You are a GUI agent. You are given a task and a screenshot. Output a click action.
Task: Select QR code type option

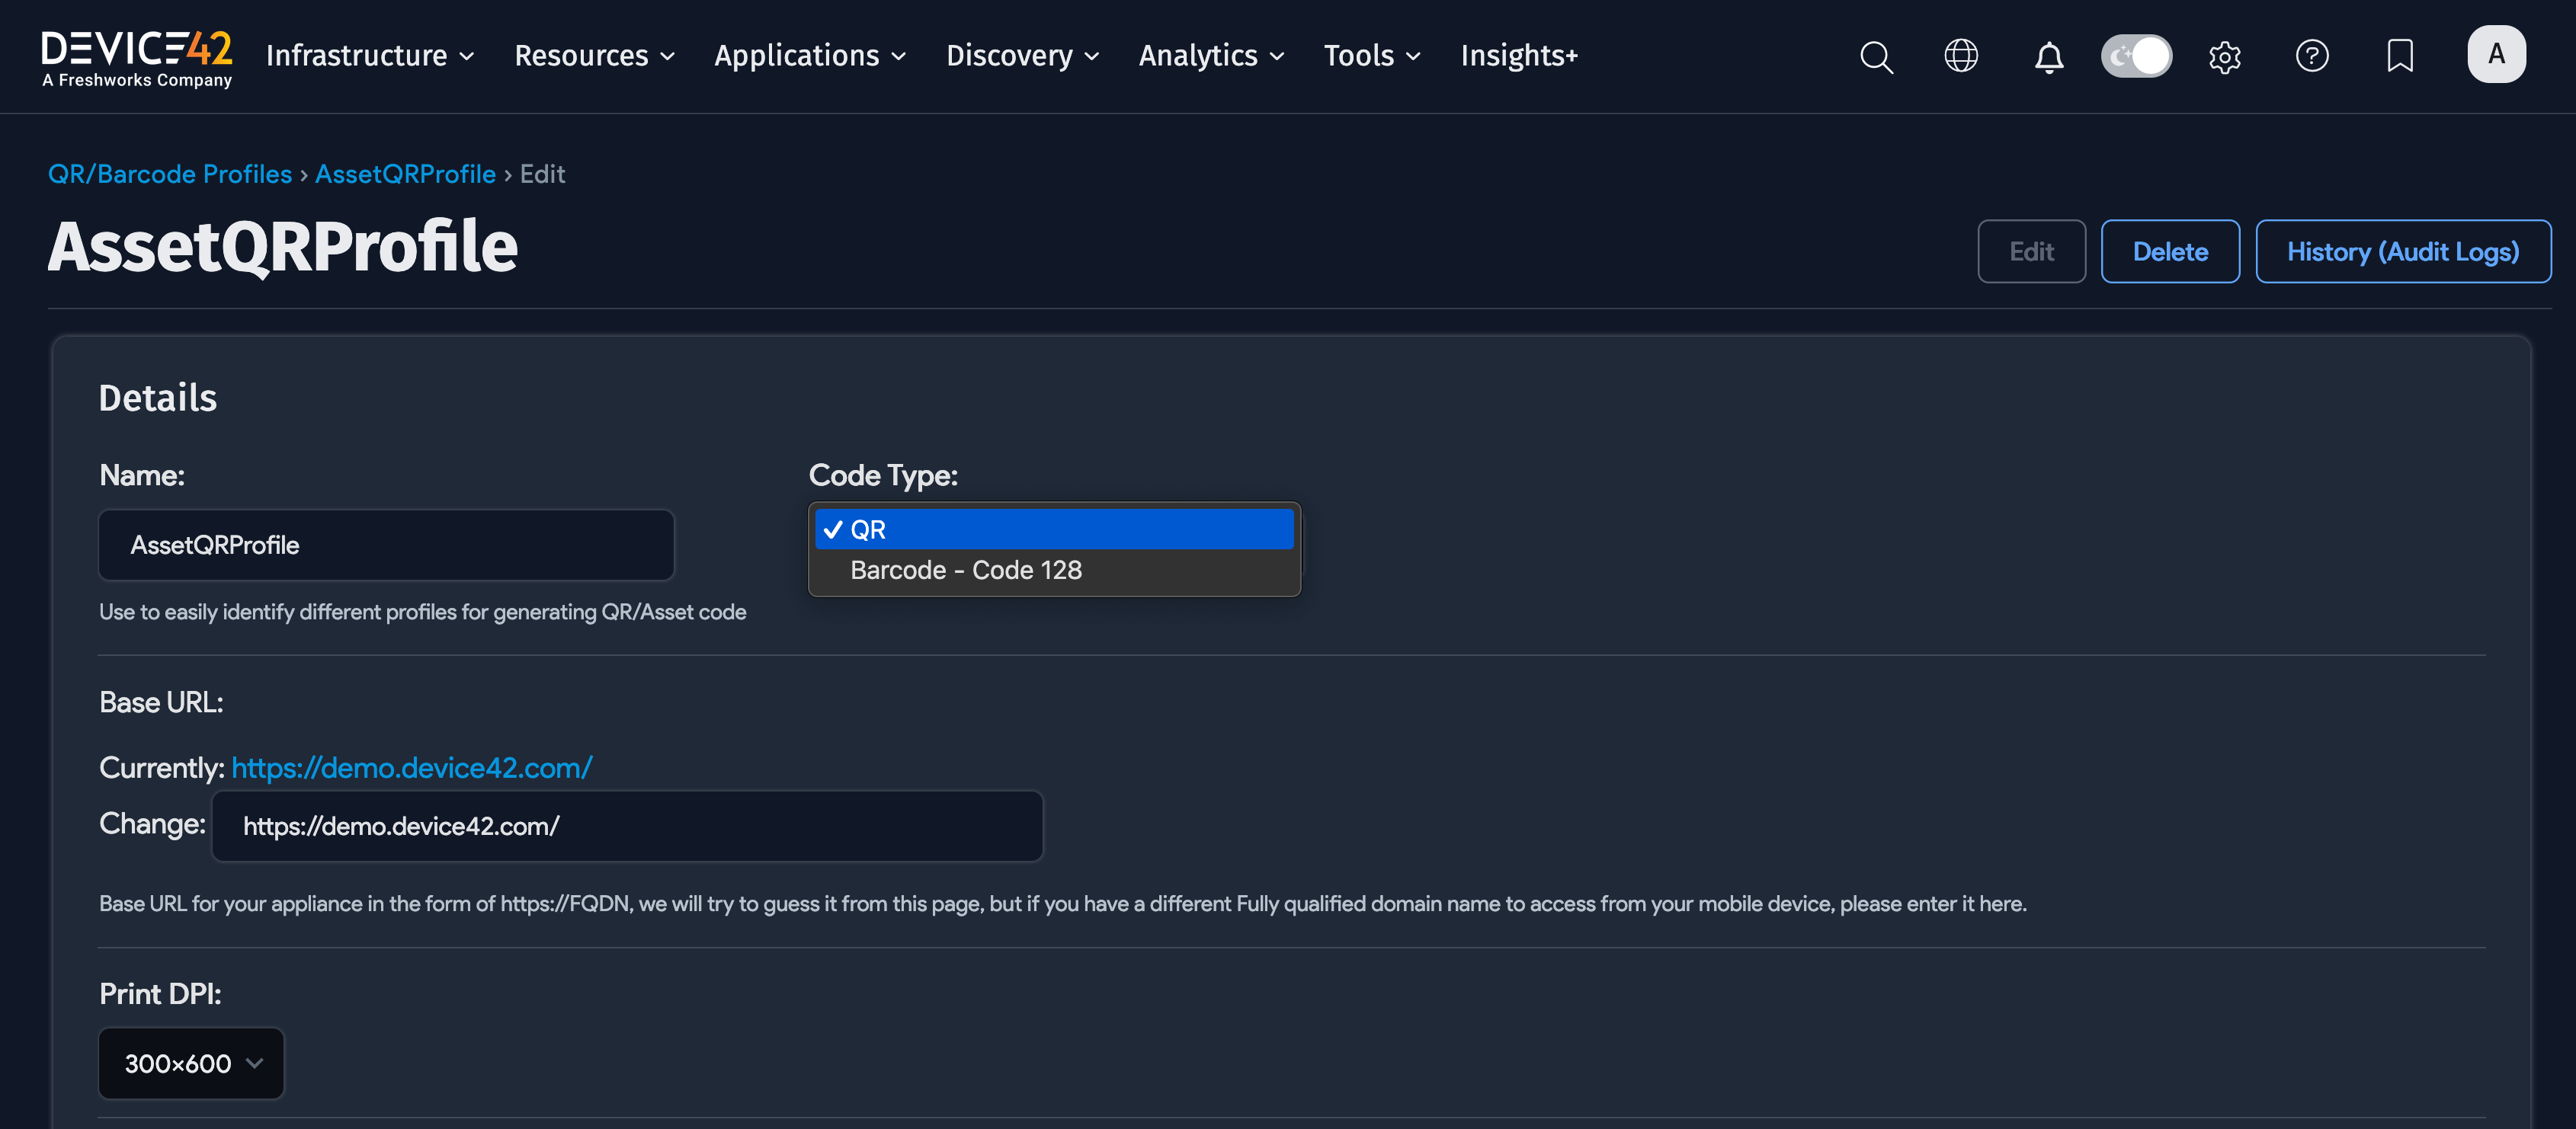(1053, 529)
